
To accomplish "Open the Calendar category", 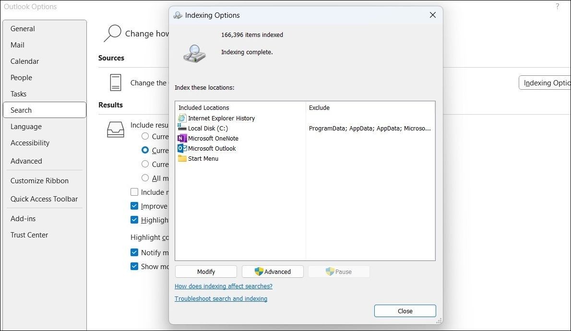I will point(45,61).
